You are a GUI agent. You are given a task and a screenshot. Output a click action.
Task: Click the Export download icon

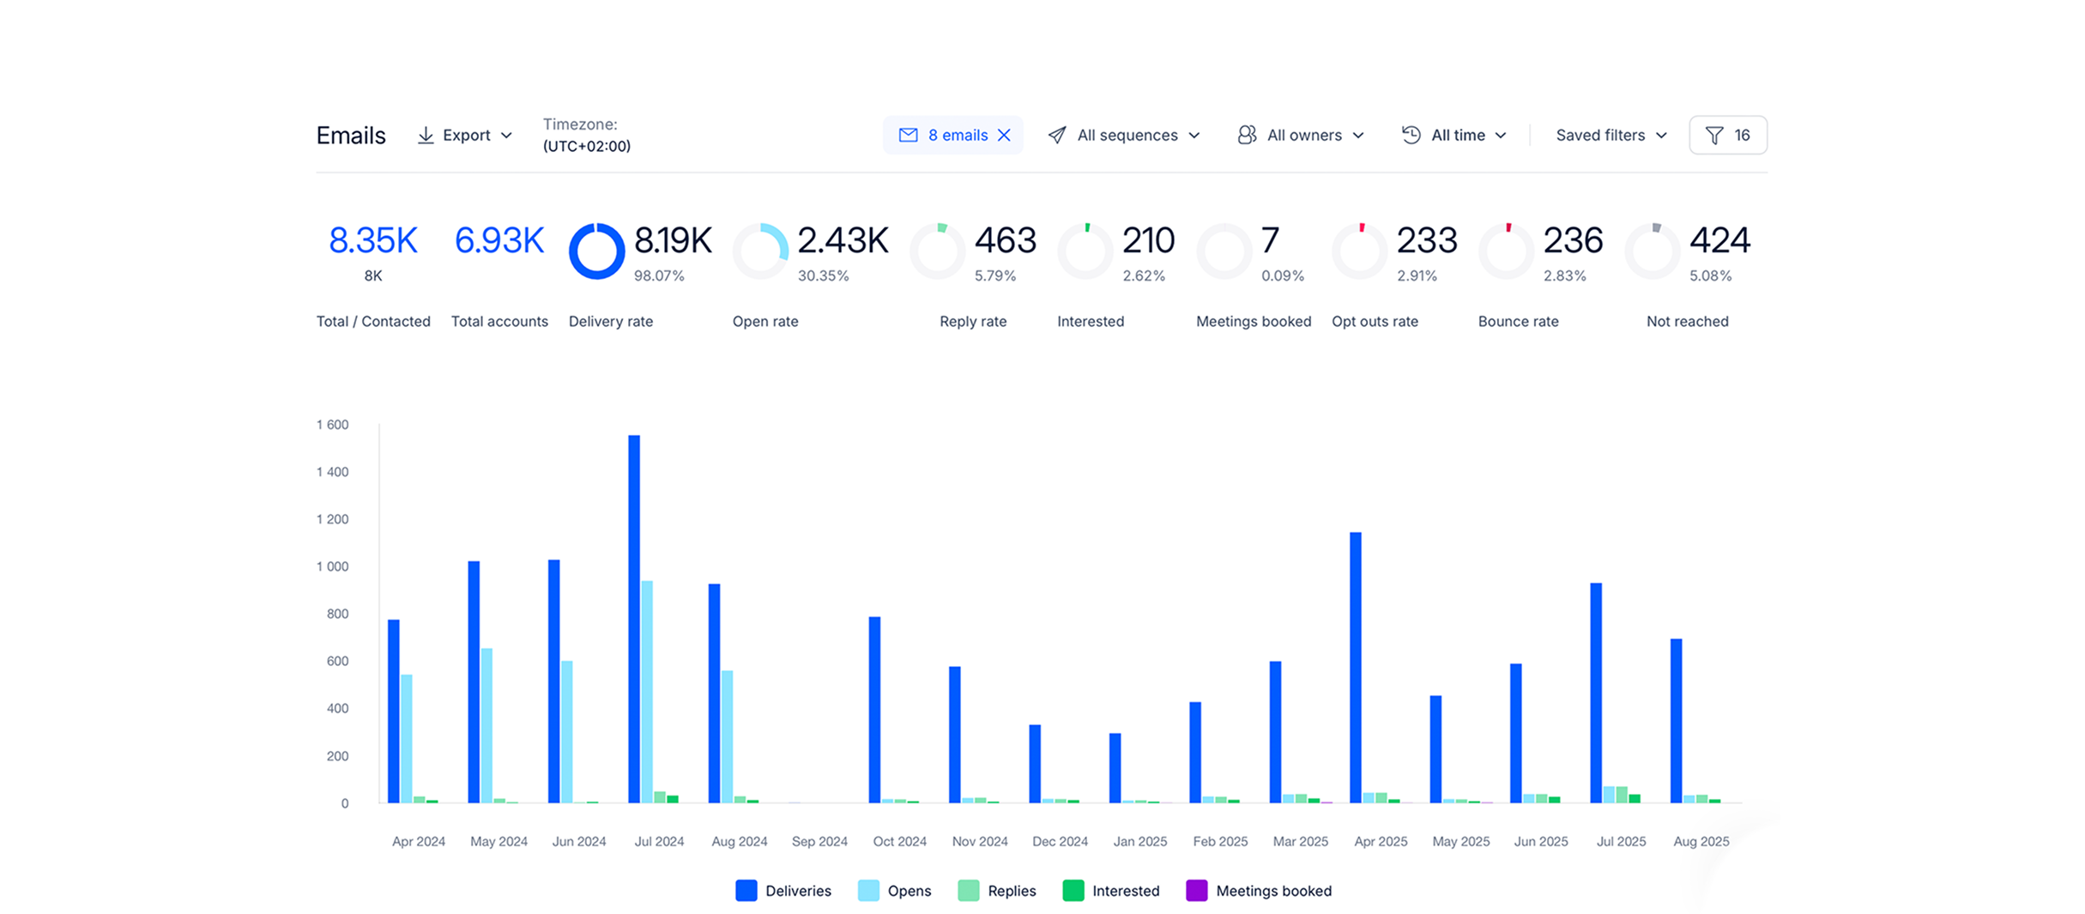click(425, 136)
